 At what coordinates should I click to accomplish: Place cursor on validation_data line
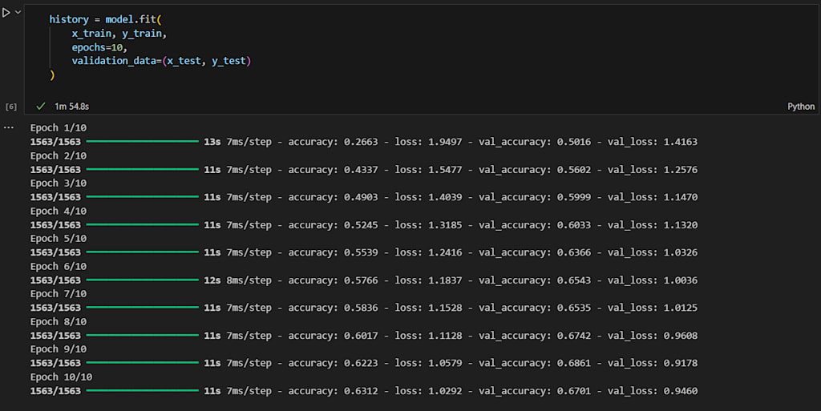click(161, 61)
